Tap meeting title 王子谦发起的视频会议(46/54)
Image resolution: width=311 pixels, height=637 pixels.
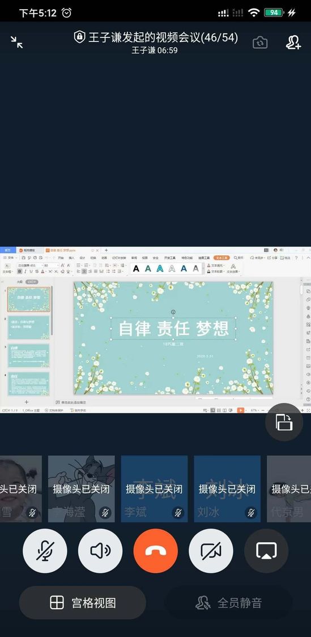click(x=163, y=37)
